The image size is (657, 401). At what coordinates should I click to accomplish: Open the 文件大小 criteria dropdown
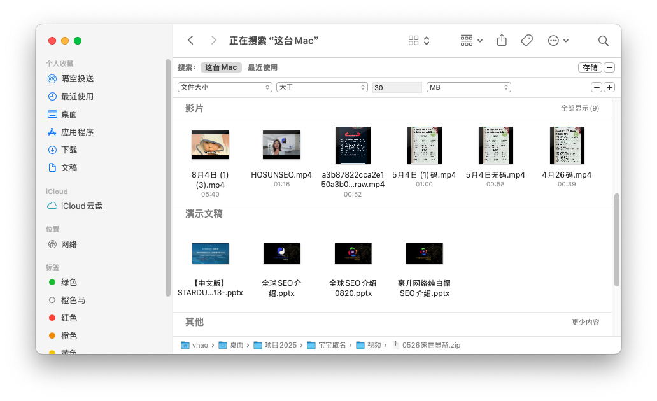[225, 87]
